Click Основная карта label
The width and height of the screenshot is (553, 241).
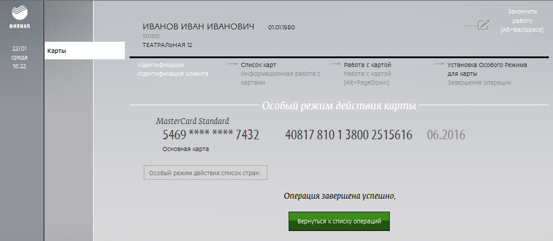(186, 149)
